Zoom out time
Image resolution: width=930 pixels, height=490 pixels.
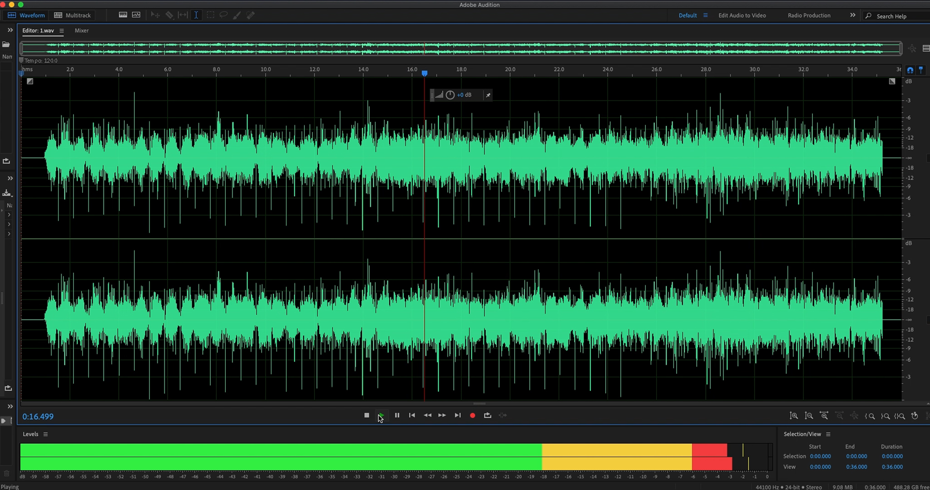point(840,416)
